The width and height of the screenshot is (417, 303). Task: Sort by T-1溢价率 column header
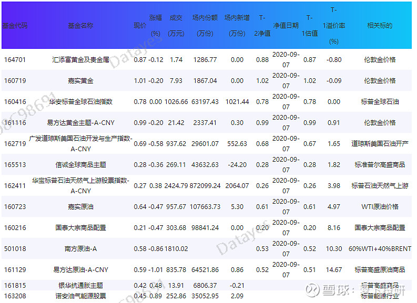tap(334, 25)
